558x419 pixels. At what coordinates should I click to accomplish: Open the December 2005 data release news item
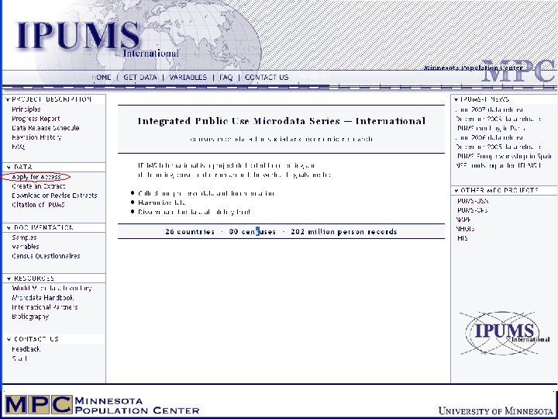(x=498, y=147)
